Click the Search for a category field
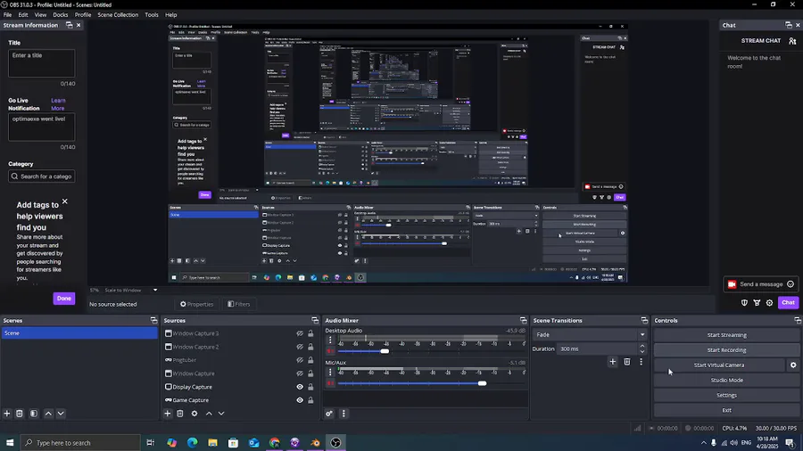Screen dimensions: 803x451 click(x=41, y=176)
